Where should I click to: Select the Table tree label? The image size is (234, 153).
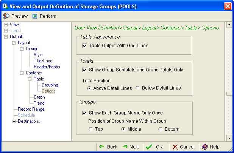coord(39,79)
